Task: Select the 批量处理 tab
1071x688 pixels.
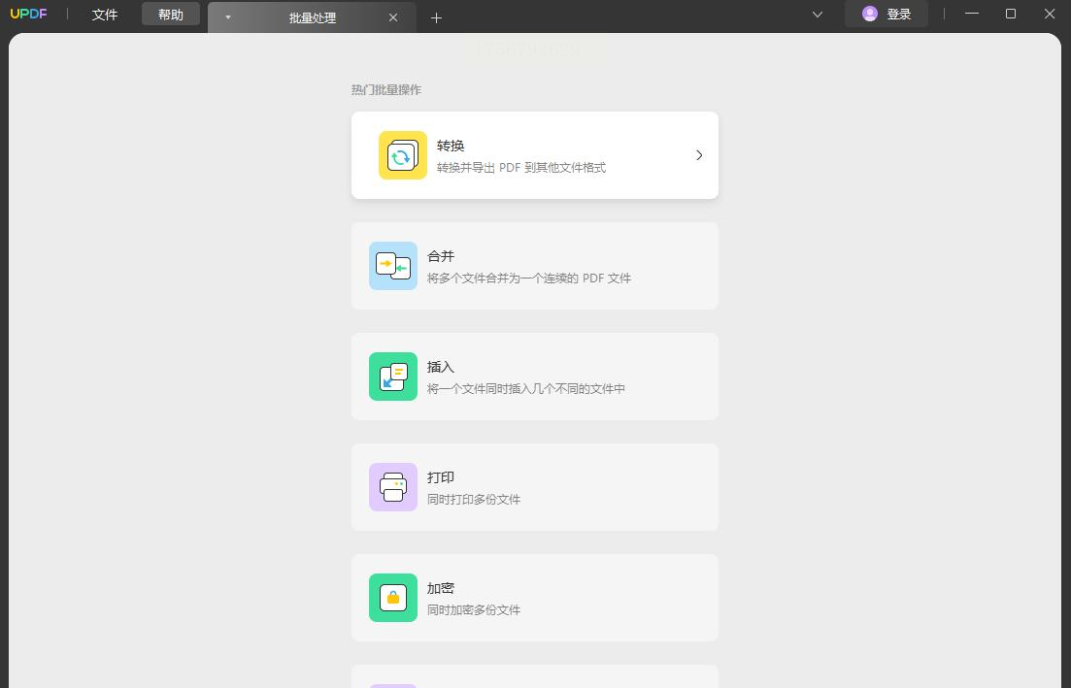Action: 312,17
